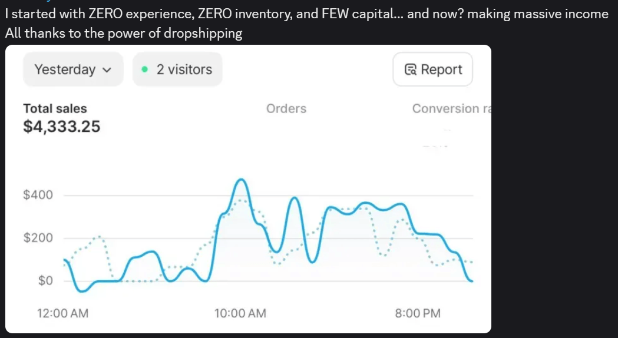Click the dotted comparison line's early bump near $200

tap(100, 237)
